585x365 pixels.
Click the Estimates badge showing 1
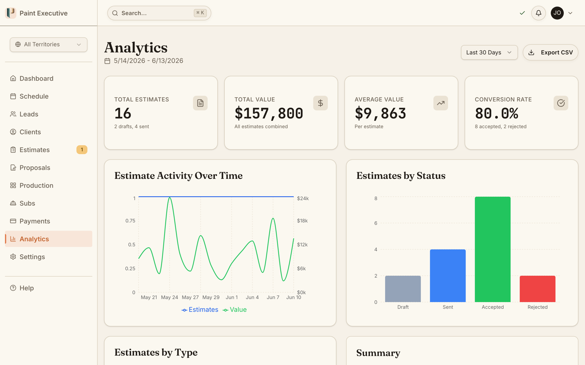pos(82,150)
